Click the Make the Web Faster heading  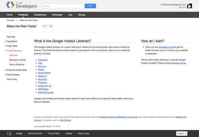pyautogui.click(x=22, y=26)
